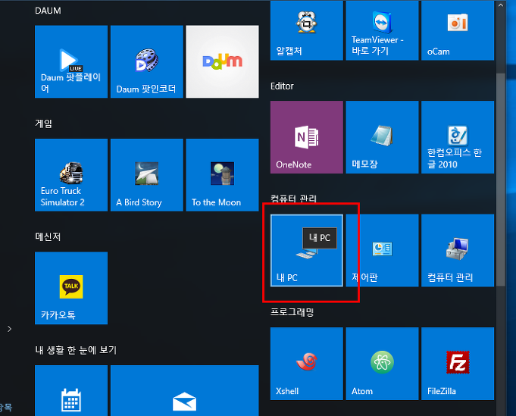Expand the left panel chevron arrow
This screenshot has width=516, height=416.
click(10, 329)
